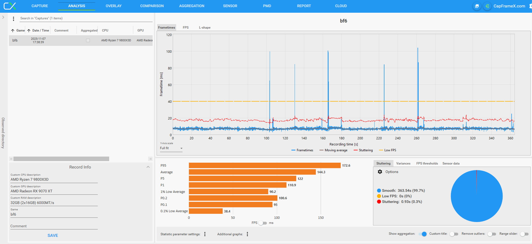This screenshot has height=244, width=532.
Task: Click the Low FPS legend color swatch
Action: [x=381, y=150]
